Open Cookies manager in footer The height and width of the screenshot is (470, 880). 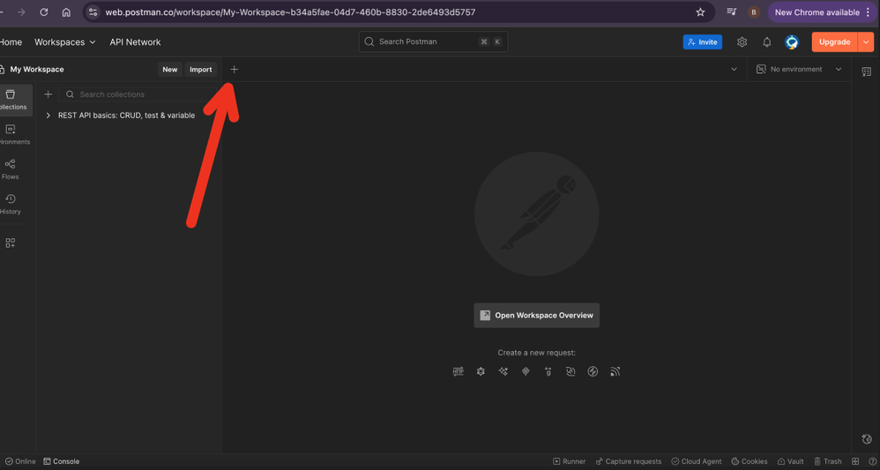(x=749, y=461)
